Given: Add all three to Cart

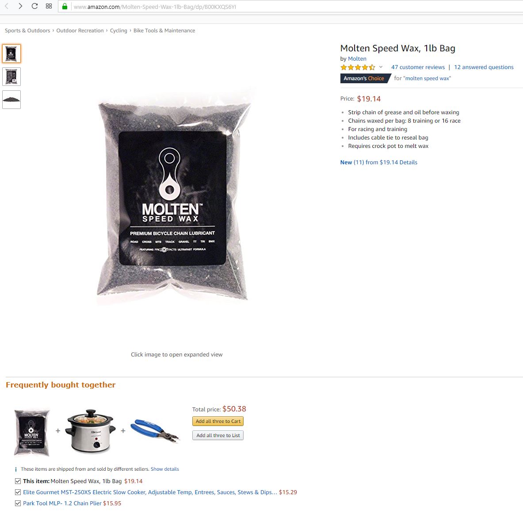Looking at the screenshot, I should point(218,421).
